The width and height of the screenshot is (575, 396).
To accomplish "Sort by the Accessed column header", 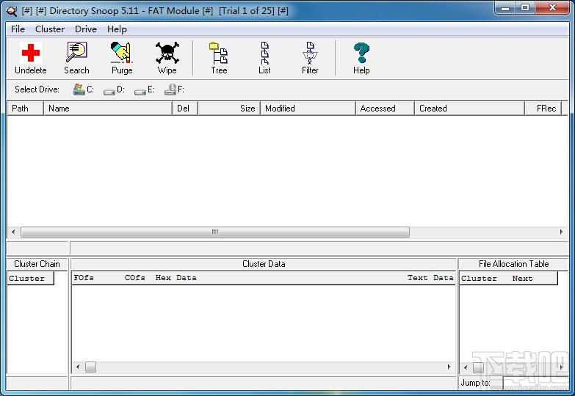I will point(385,109).
